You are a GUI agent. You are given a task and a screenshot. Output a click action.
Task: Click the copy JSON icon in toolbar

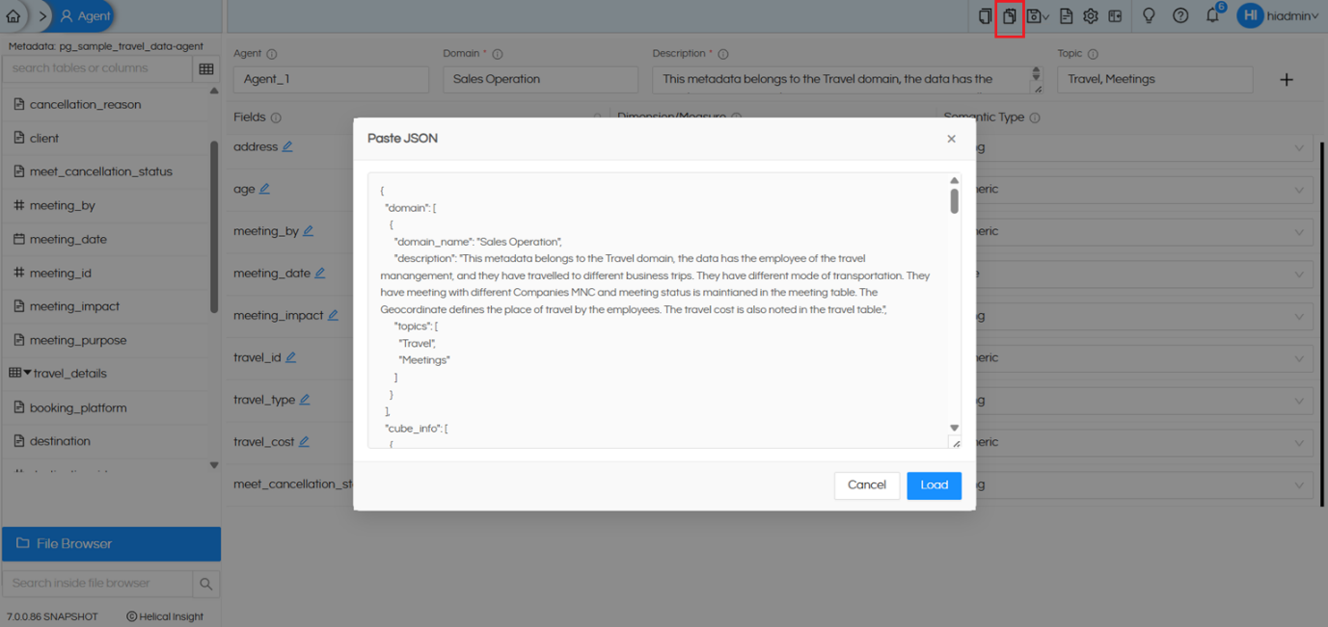(985, 16)
